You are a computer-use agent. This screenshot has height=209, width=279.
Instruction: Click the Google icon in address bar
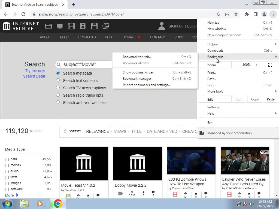tap(219, 14)
